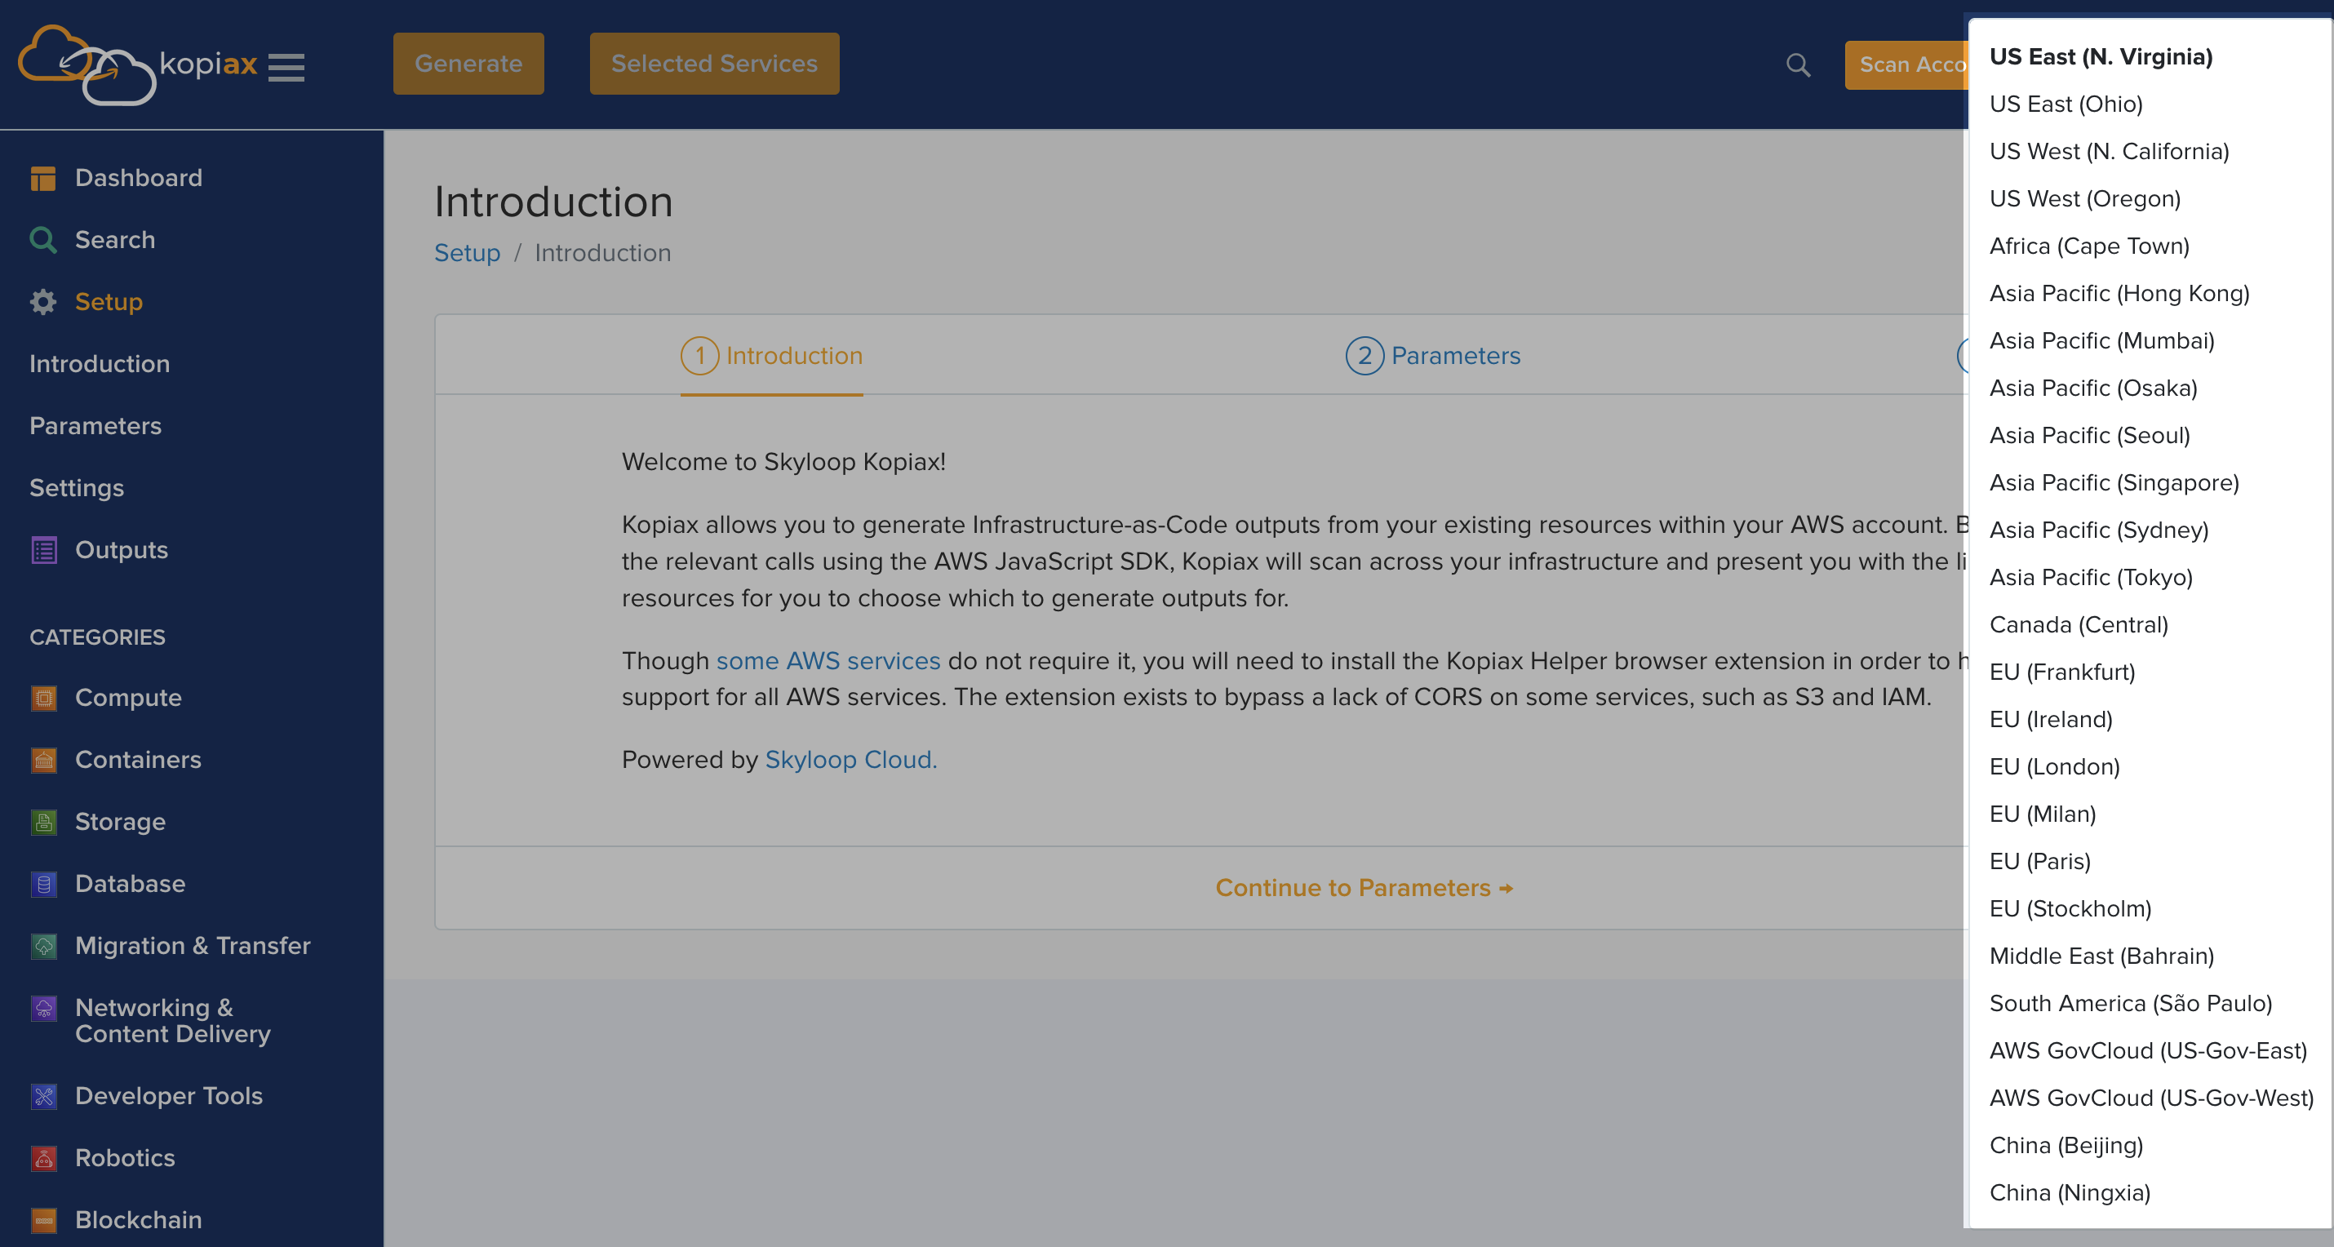Select South America (São Paulo) region
Screen dimensions: 2334x1247
(2130, 1003)
